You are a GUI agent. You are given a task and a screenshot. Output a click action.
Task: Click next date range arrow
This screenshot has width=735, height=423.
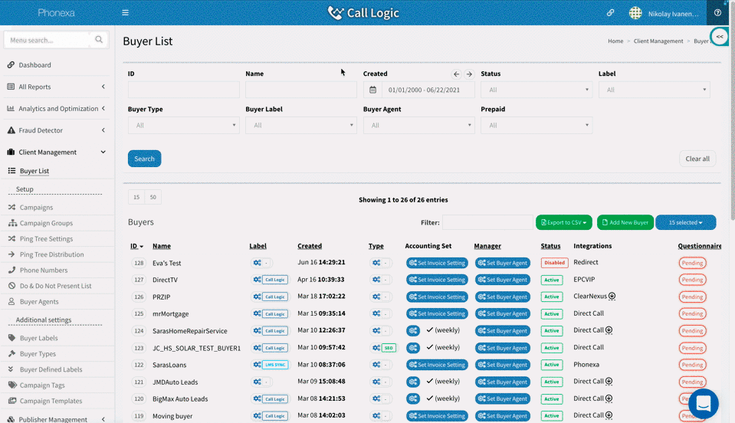(469, 74)
